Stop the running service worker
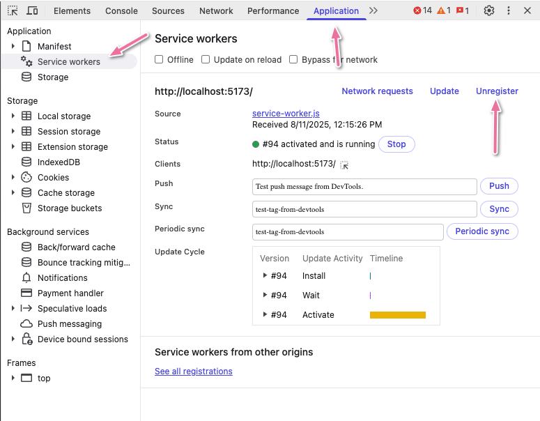 (x=396, y=144)
